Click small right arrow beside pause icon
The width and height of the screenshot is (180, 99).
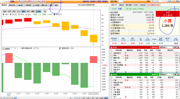(72, 98)
